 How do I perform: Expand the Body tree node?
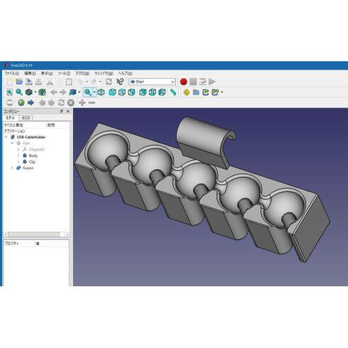pos(18,155)
